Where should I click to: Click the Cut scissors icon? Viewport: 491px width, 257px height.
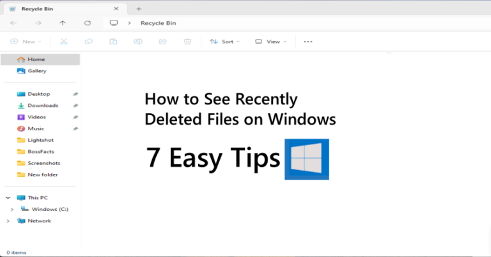click(x=64, y=42)
